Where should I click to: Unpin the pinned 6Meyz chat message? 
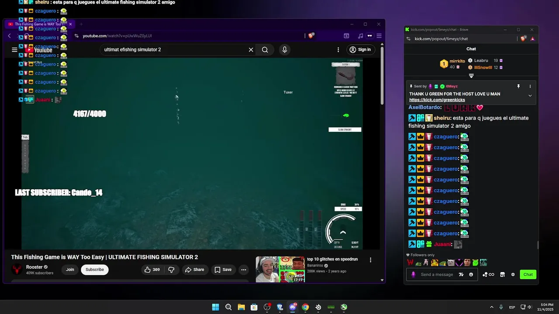tap(518, 86)
